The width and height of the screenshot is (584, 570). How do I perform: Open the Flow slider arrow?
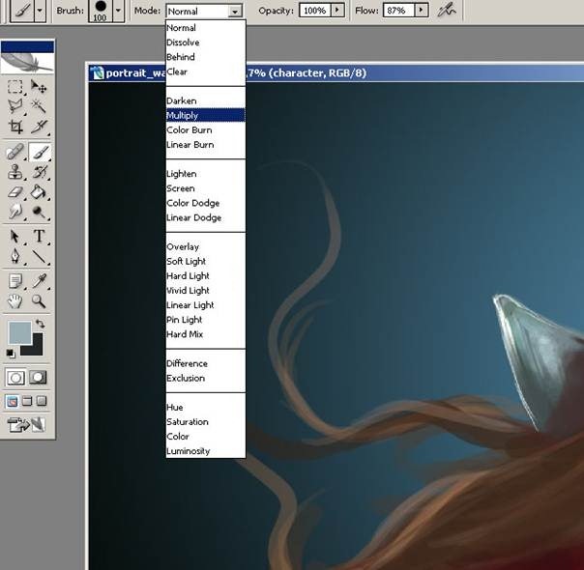(x=421, y=10)
